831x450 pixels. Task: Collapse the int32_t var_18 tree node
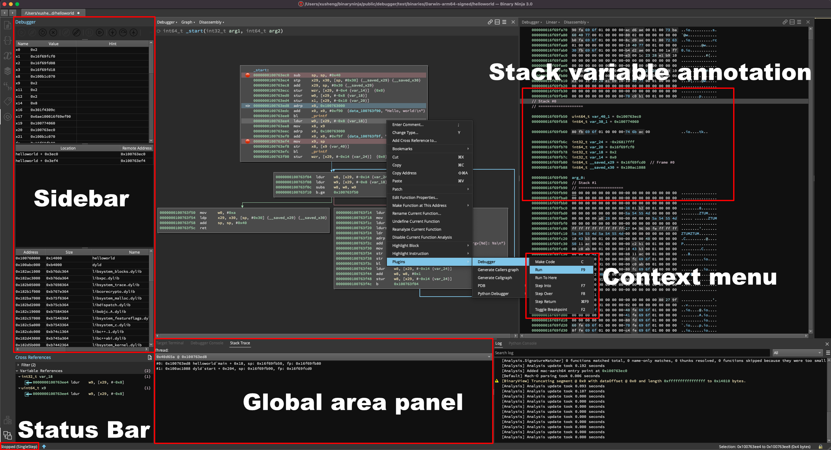tap(19, 376)
